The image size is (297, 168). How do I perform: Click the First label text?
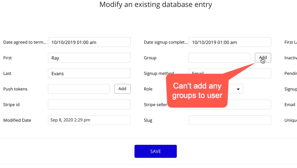(x=7, y=58)
